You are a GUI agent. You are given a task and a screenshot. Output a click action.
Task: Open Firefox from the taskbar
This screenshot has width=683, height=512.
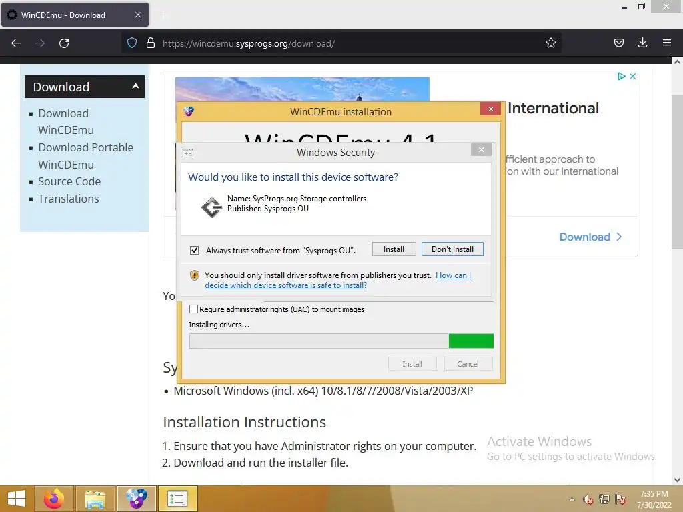[x=53, y=499]
